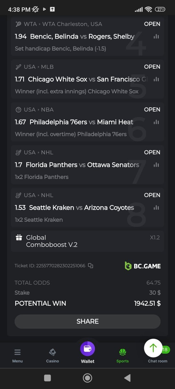This screenshot has height=389, width=175.
Task: Open the Global Comboboost V.2 row
Action: point(87,241)
